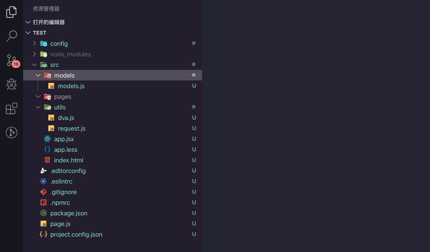Click the U status on models.js row
The width and height of the screenshot is (430, 252).
pyautogui.click(x=194, y=86)
